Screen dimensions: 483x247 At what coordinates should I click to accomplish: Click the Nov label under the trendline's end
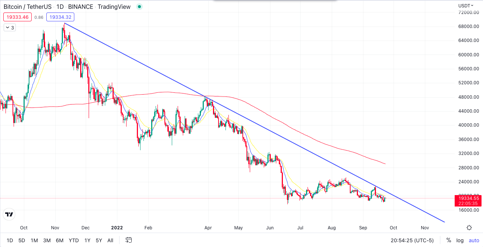click(425, 228)
